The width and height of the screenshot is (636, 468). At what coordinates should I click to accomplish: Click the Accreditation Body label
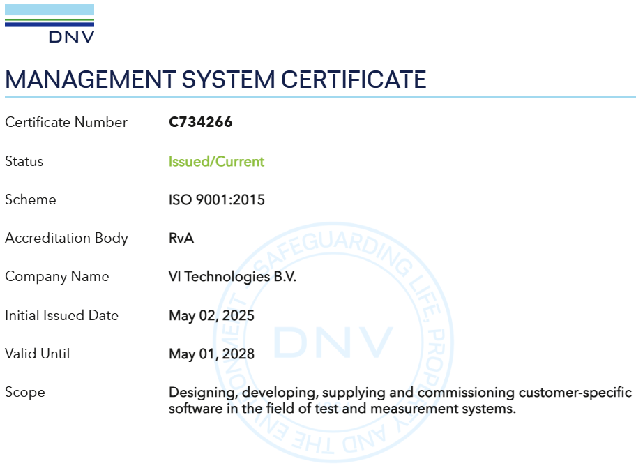pos(66,238)
